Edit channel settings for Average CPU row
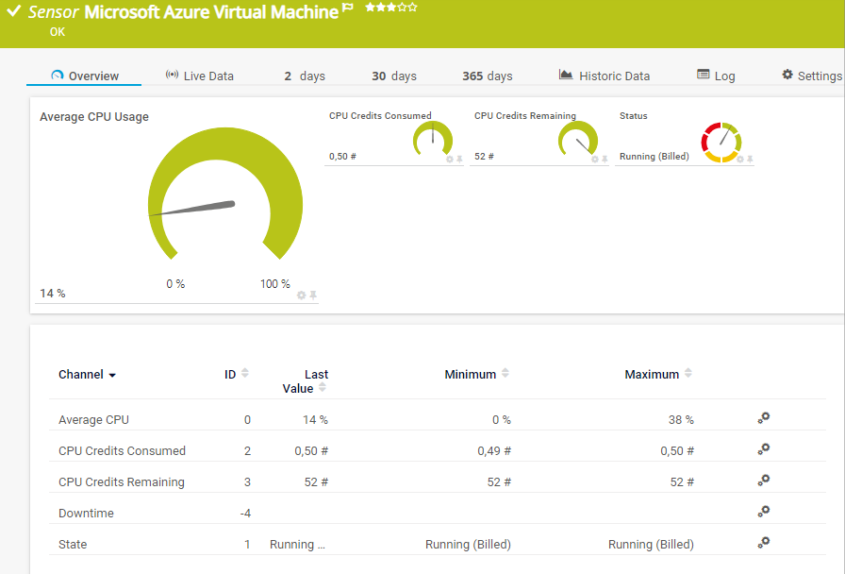Viewport: 845px width, 574px height. coord(764,418)
